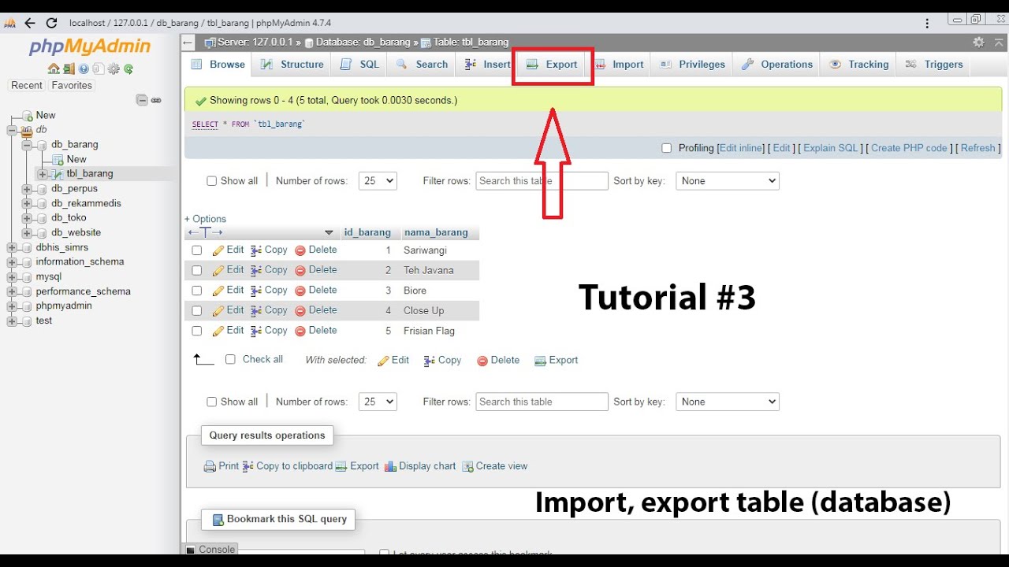Image resolution: width=1009 pixels, height=567 pixels.
Task: Click upper Search this table filter field
Action: (x=542, y=181)
